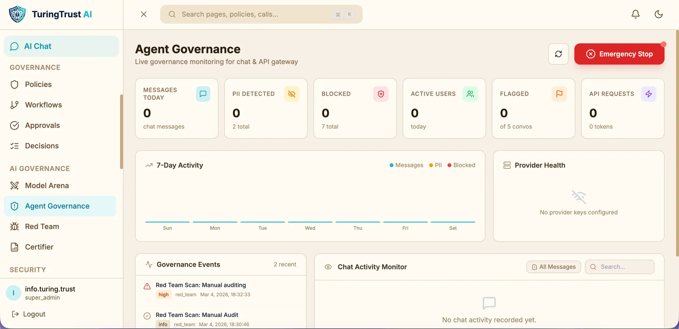Navigate to Decisions page
679x329 pixels.
[60, 146]
